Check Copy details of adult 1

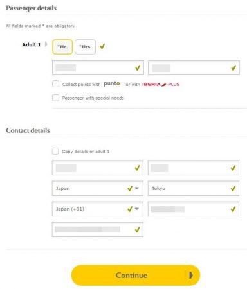click(x=55, y=151)
